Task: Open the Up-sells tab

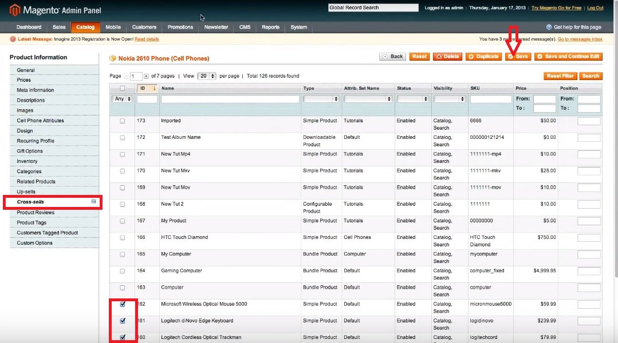Action: pos(54,192)
